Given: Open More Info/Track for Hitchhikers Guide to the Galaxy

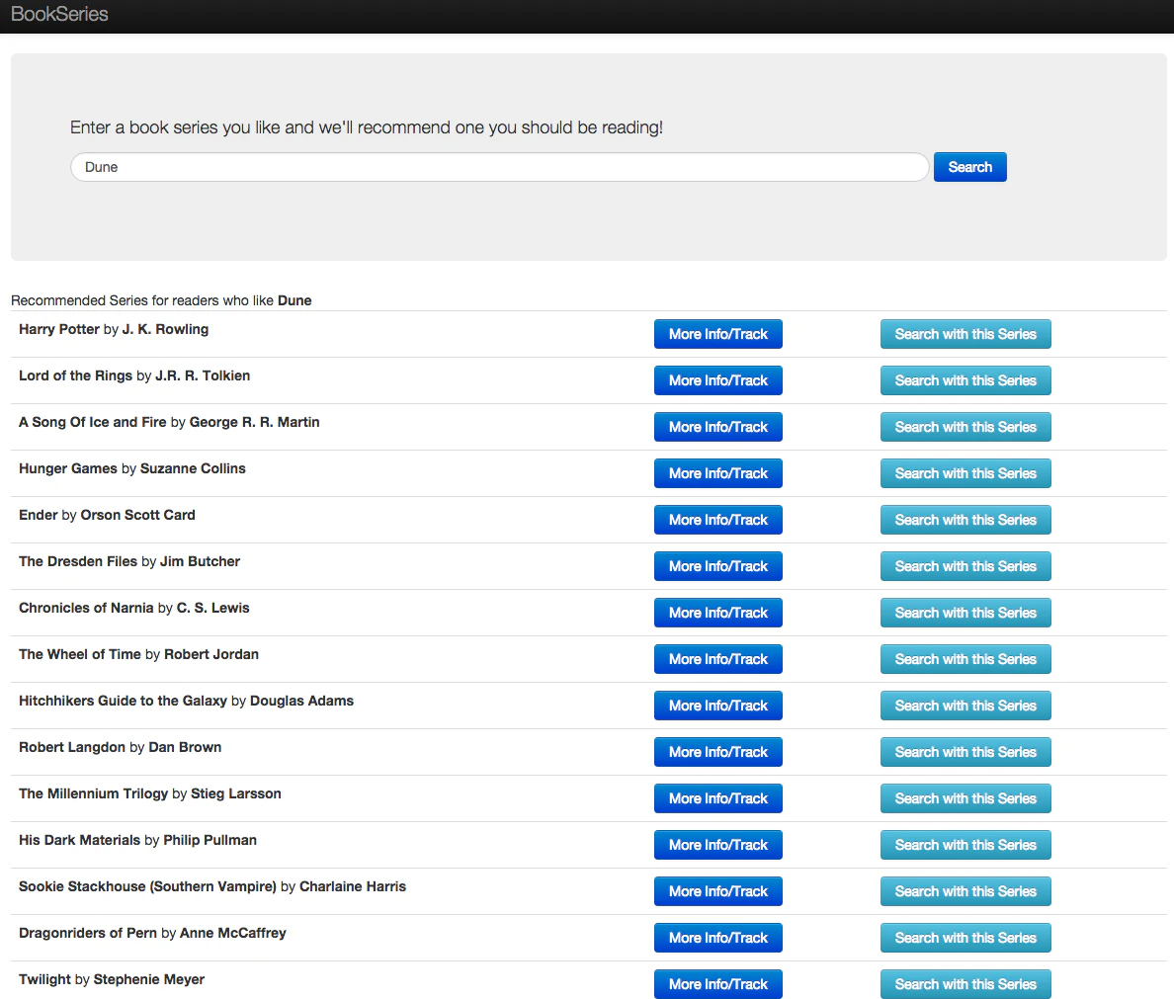Looking at the screenshot, I should click(x=717, y=705).
